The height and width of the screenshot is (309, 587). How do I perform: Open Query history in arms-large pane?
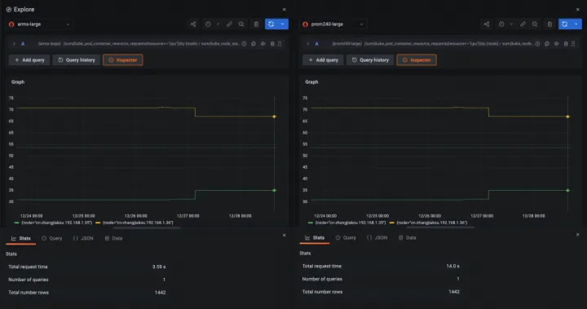(x=77, y=60)
